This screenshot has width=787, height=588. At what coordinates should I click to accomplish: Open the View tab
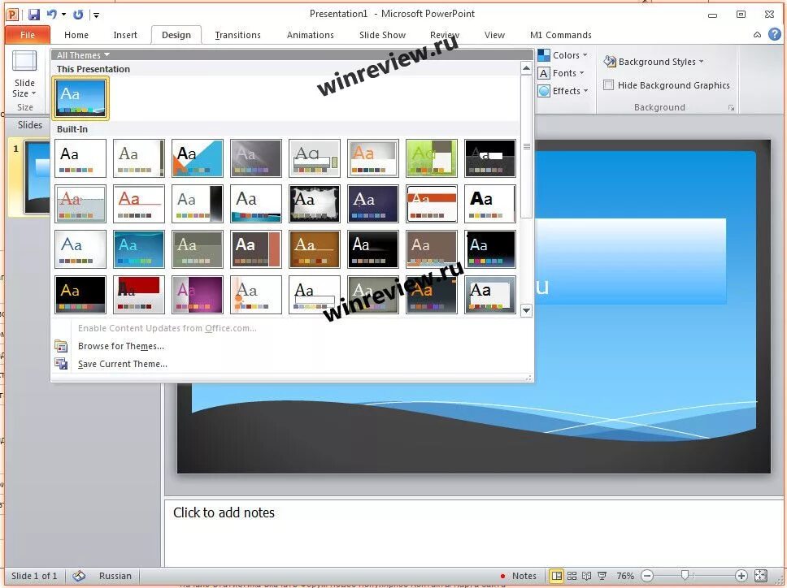coord(494,35)
